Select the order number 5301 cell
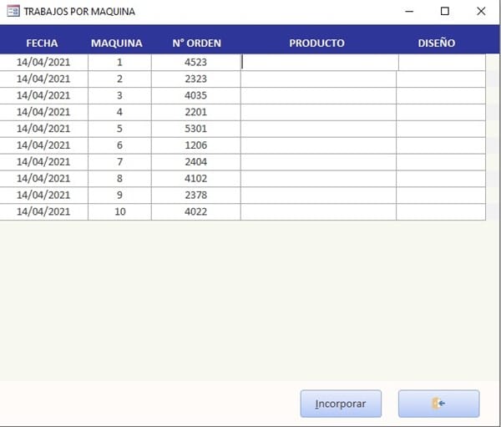 [x=195, y=129]
